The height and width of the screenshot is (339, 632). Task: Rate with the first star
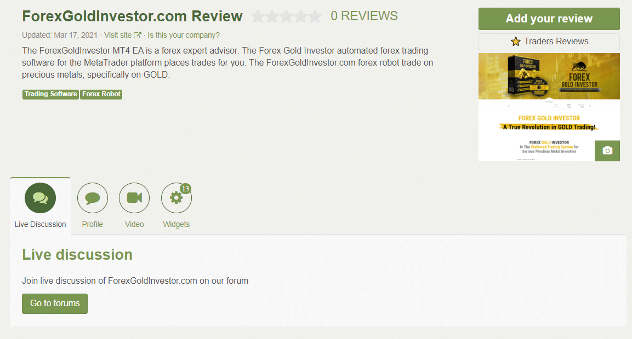(258, 16)
